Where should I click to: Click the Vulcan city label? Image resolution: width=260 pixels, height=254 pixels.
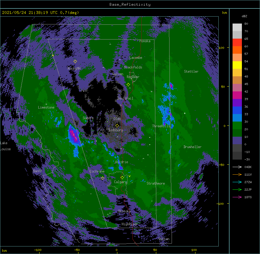pyautogui.click(x=164, y=239)
